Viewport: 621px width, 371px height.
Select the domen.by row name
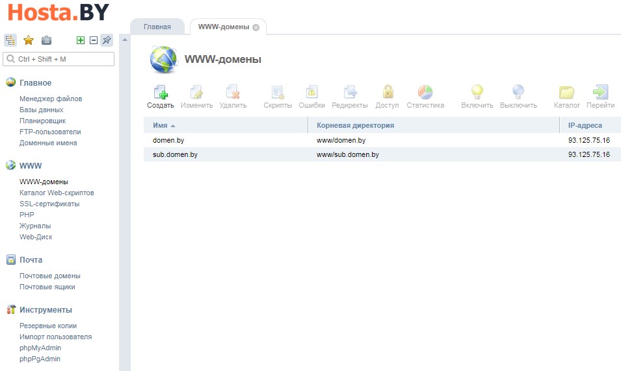pyautogui.click(x=168, y=140)
